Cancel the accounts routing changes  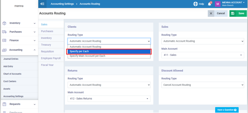(x=218, y=13)
